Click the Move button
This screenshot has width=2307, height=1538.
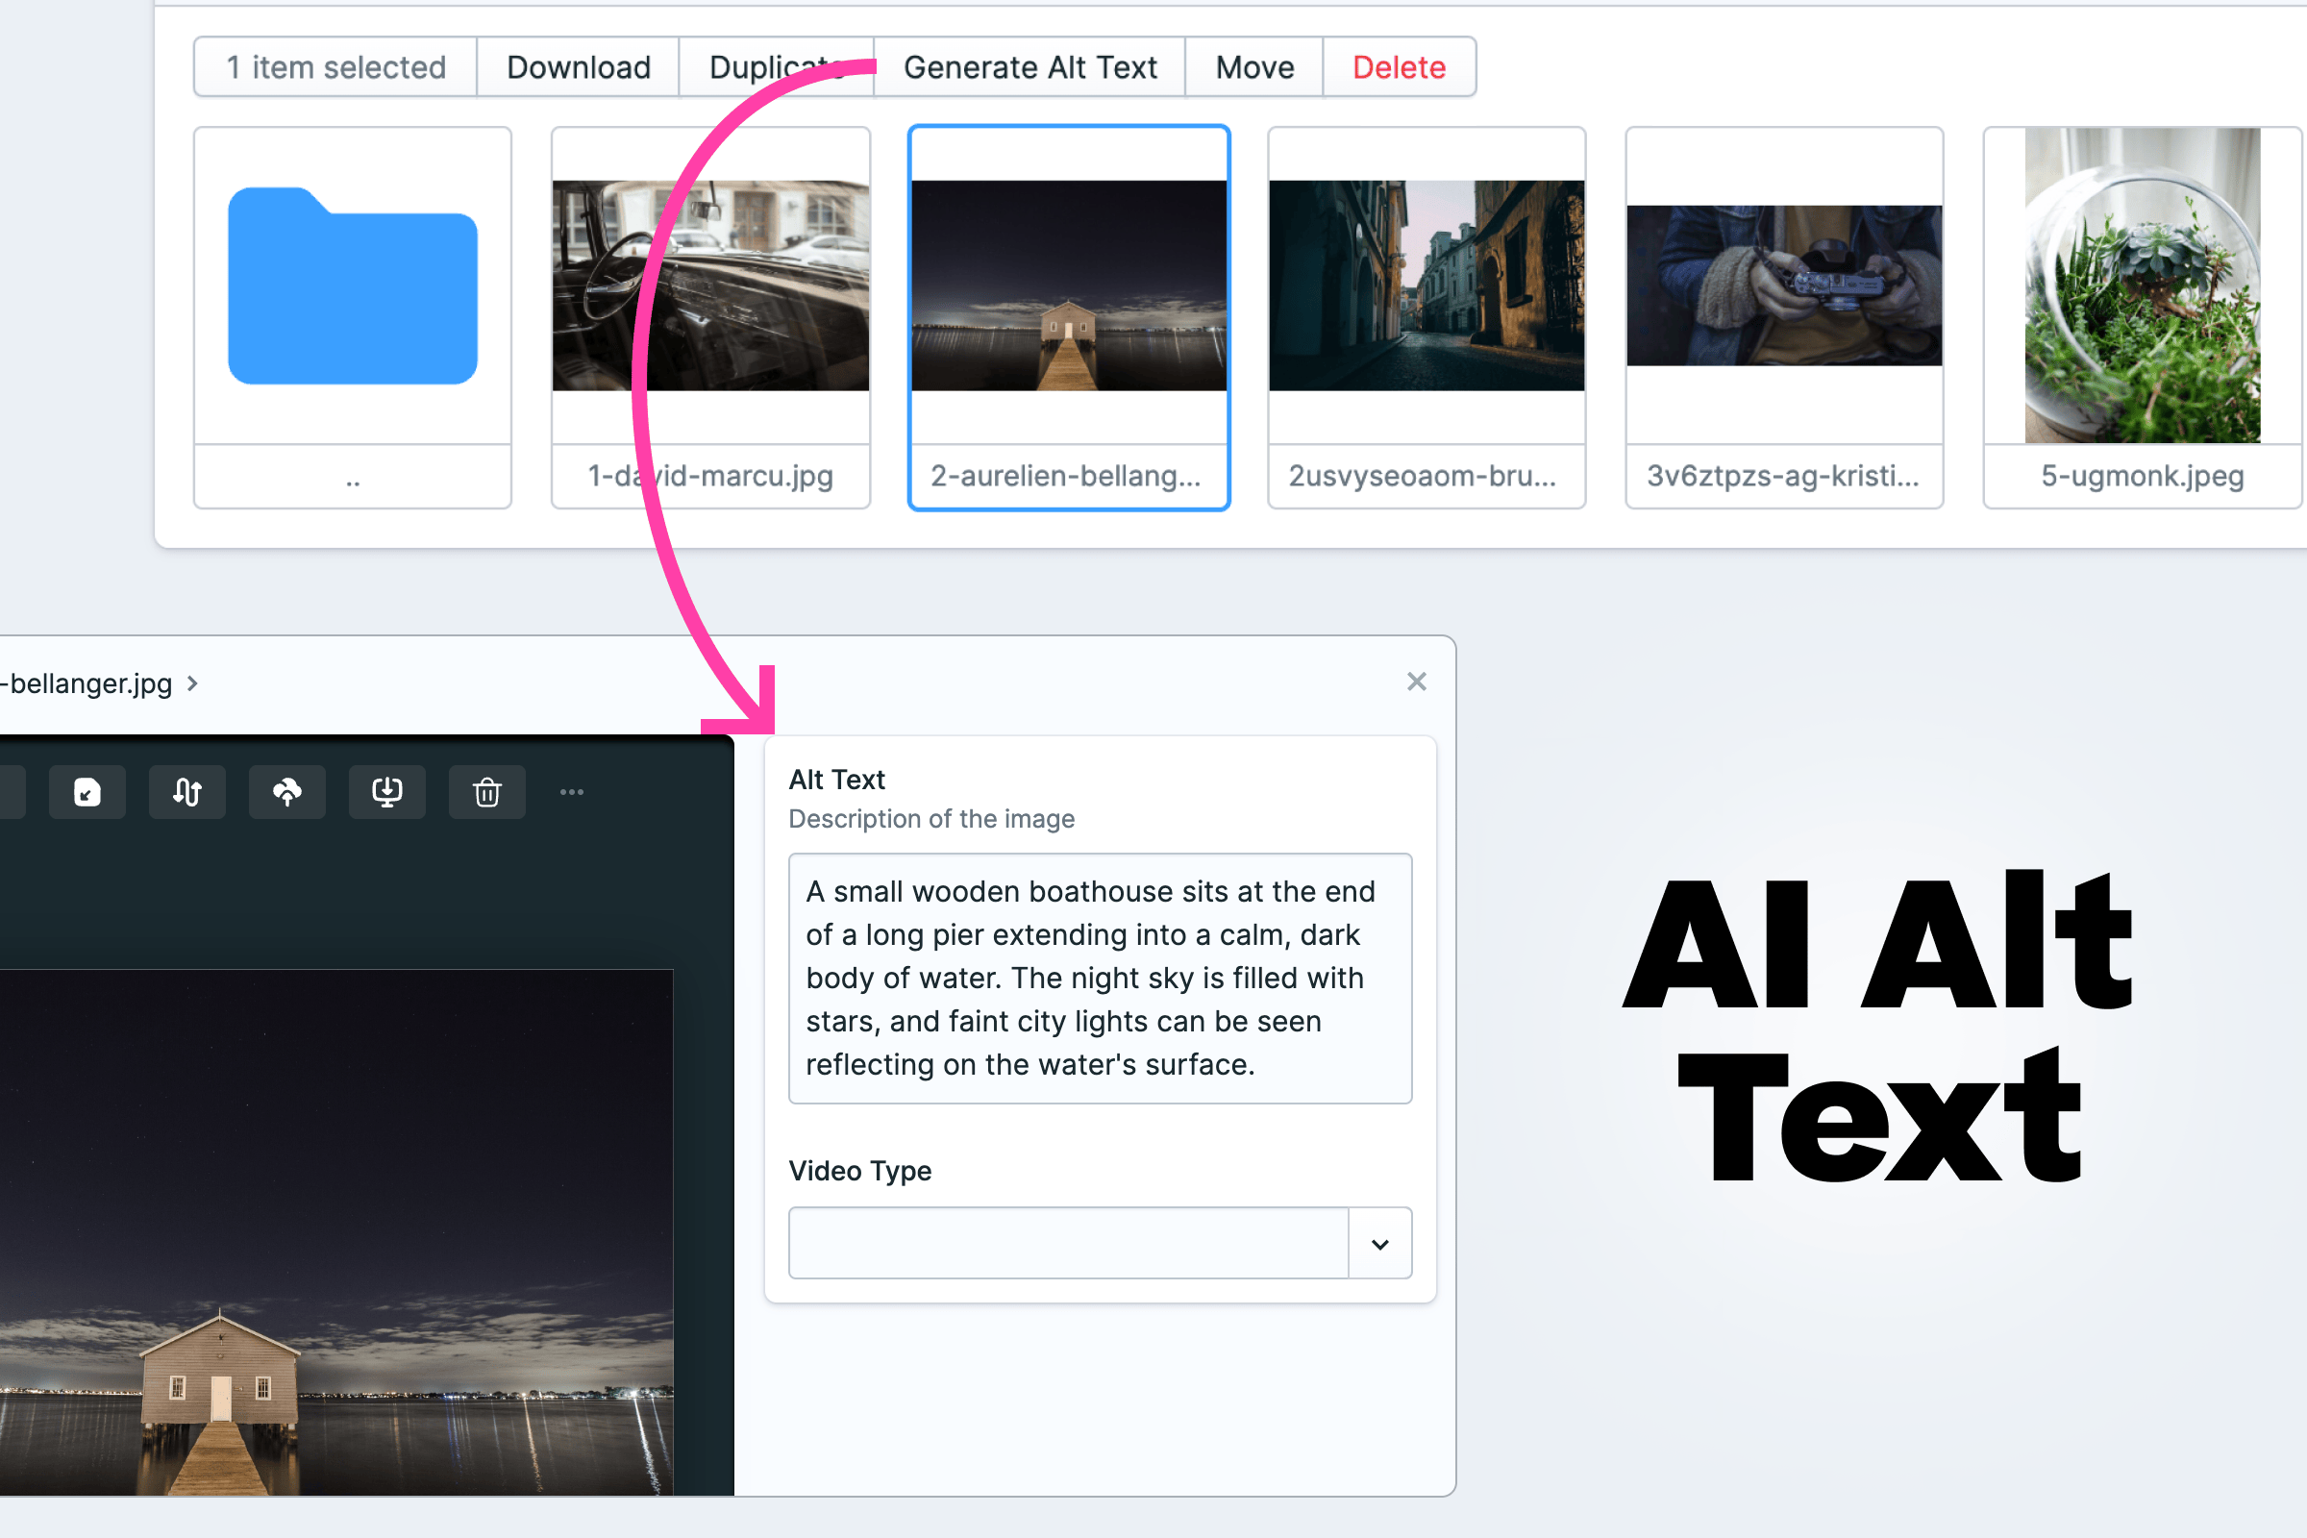tap(1253, 66)
